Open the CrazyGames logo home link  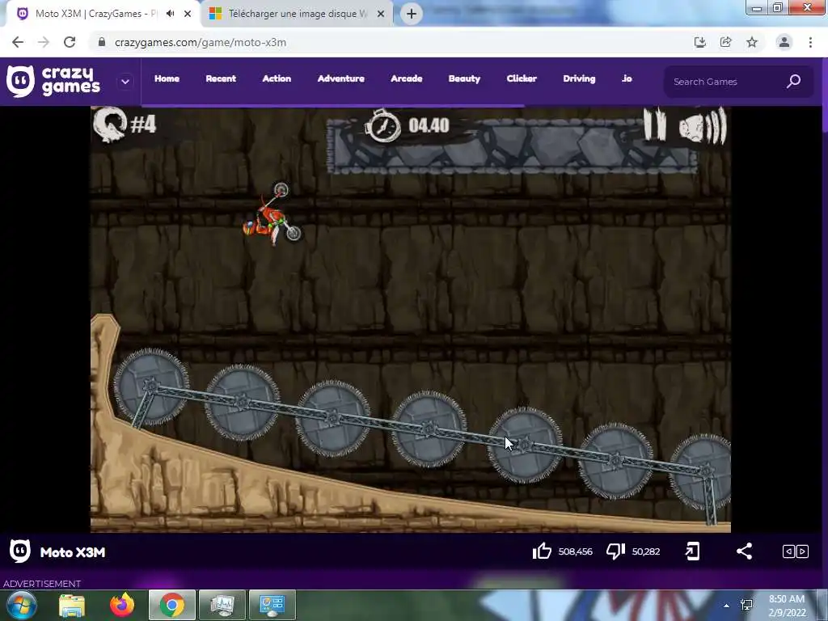pos(53,82)
